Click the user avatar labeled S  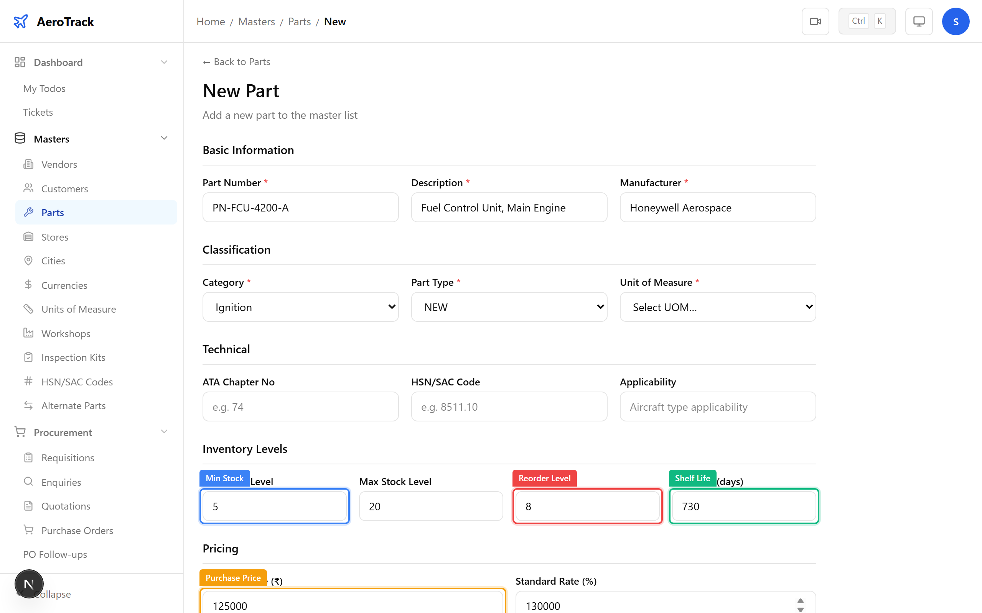tap(956, 21)
